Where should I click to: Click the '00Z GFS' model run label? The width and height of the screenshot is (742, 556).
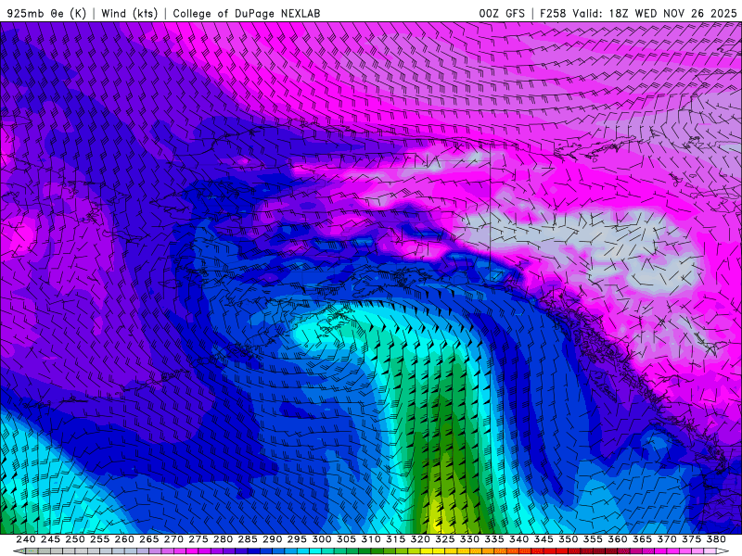click(502, 13)
